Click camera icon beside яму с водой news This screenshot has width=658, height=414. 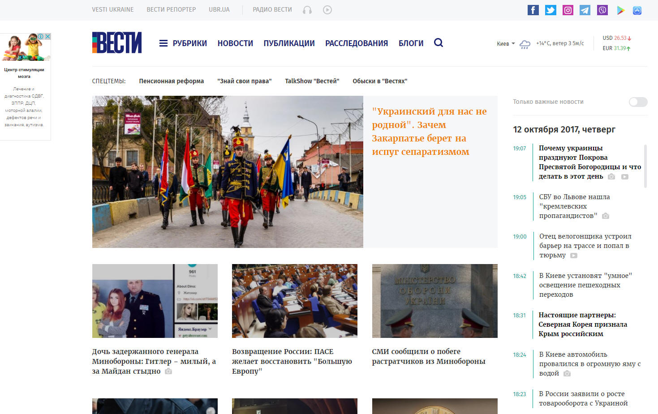567,374
